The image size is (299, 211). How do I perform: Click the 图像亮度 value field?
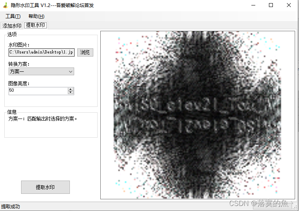tap(38, 91)
